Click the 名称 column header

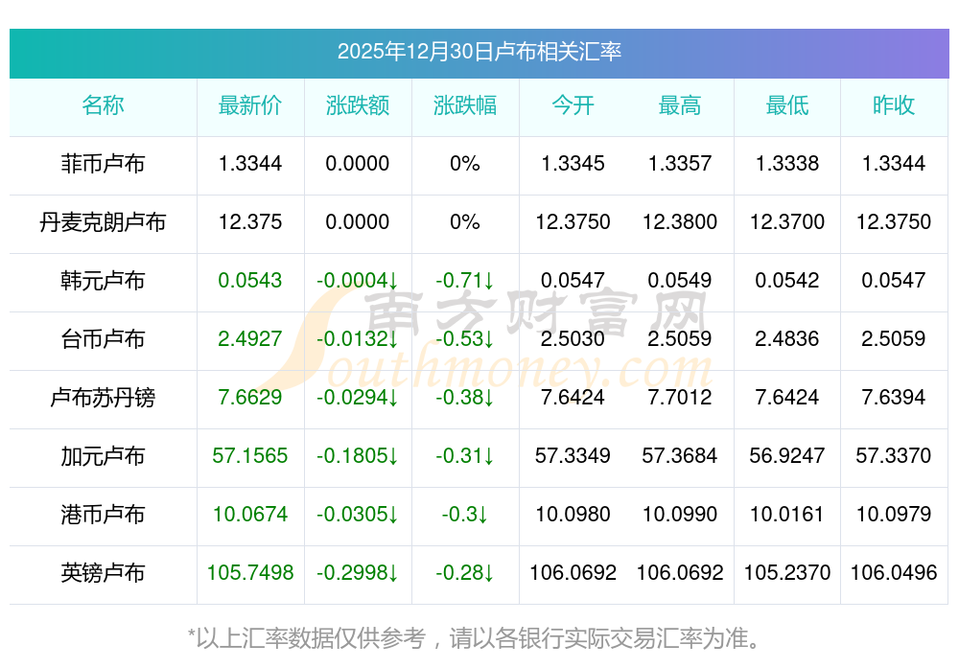(x=103, y=105)
